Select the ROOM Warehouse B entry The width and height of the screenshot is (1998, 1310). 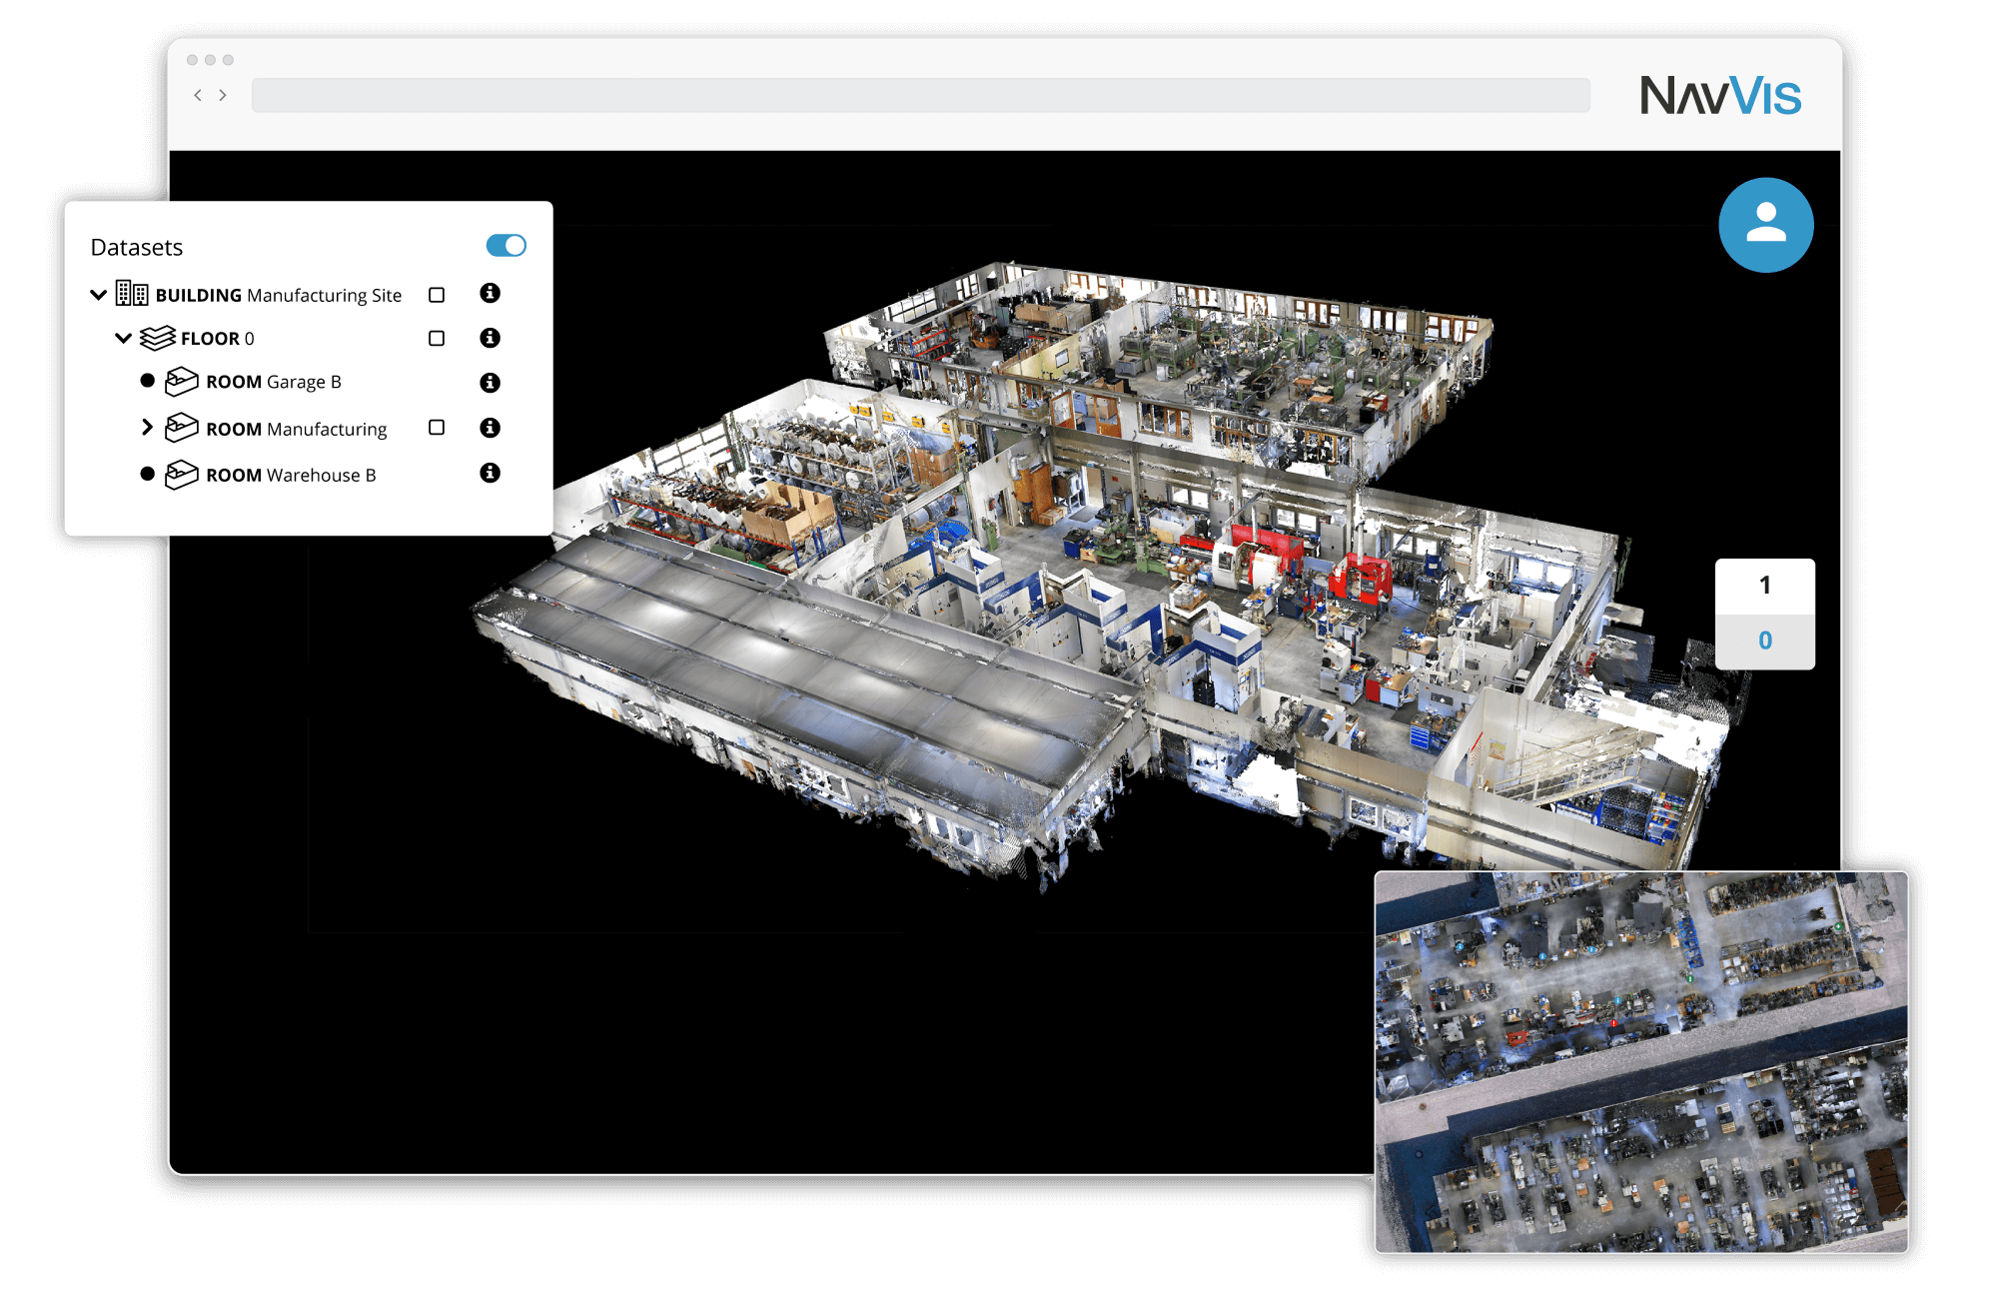coord(291,476)
